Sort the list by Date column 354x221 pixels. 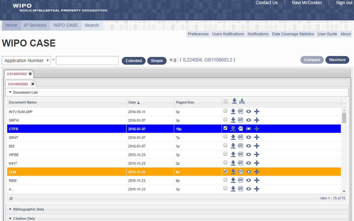point(134,102)
